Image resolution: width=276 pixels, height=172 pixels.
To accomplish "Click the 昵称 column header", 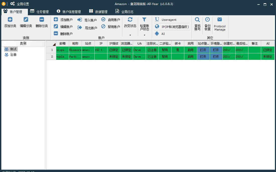I will 75,43.
